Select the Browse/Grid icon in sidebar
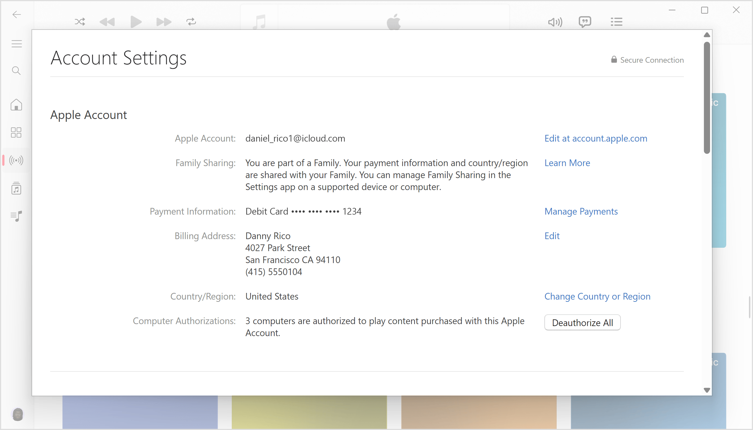The image size is (753, 430). tap(16, 132)
